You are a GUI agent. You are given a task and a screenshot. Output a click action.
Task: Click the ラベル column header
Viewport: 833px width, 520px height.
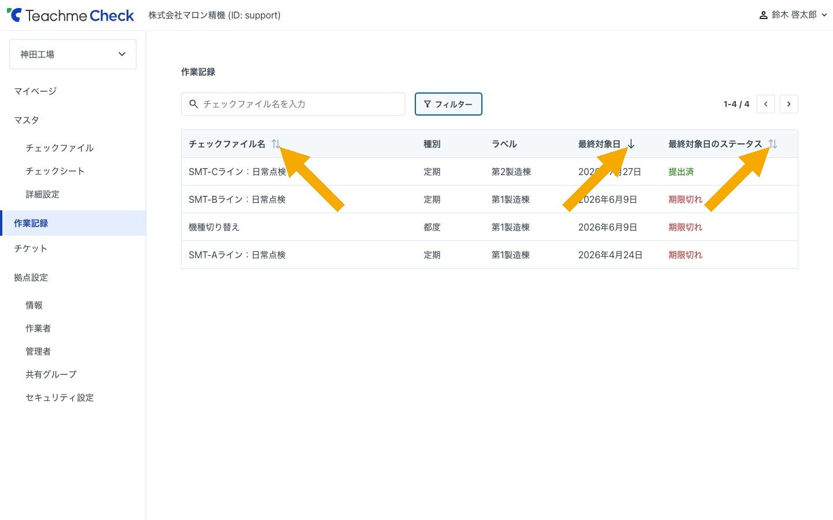tap(504, 144)
